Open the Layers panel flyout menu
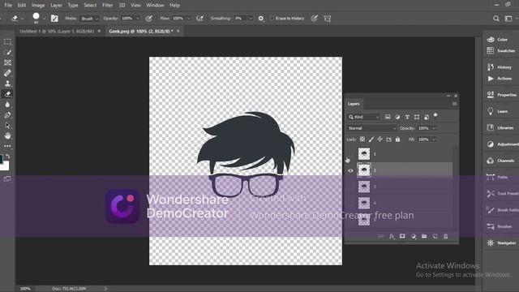Image resolution: width=519 pixels, height=292 pixels. tap(454, 104)
